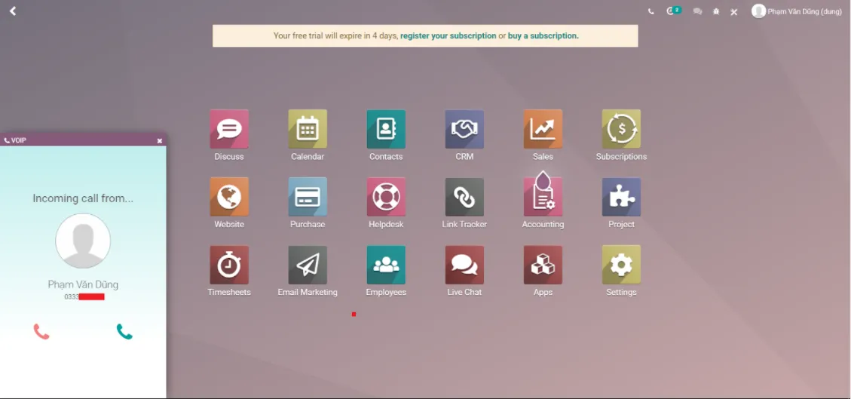Click the caller name Phạm Văn Dũng

(83, 284)
